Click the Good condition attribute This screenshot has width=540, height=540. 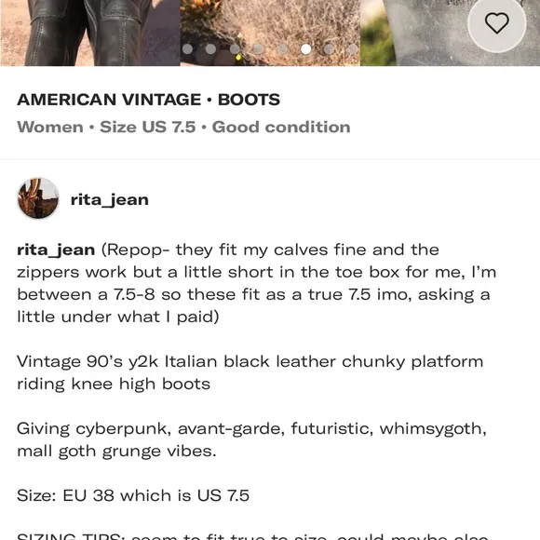click(281, 127)
